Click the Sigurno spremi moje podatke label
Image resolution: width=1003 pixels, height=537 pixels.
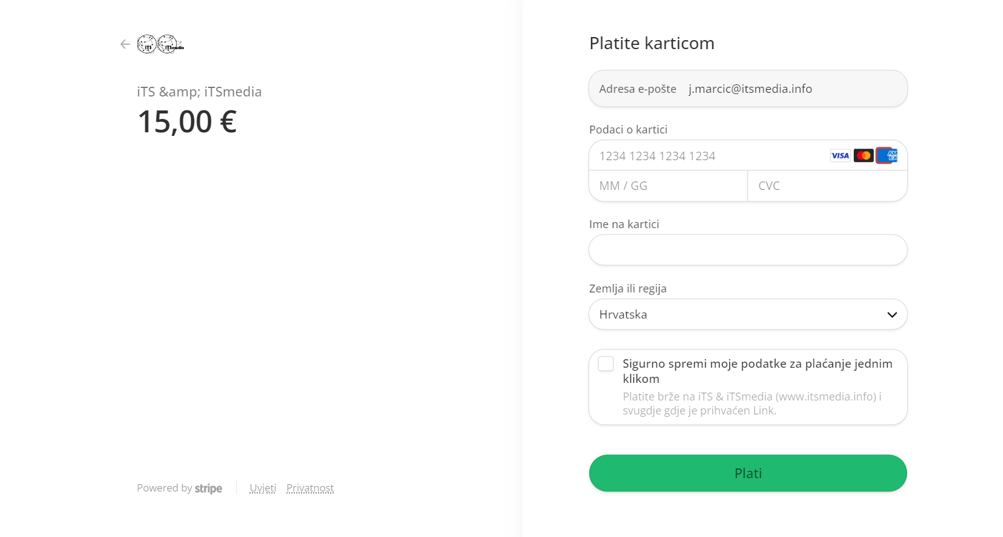[757, 371]
